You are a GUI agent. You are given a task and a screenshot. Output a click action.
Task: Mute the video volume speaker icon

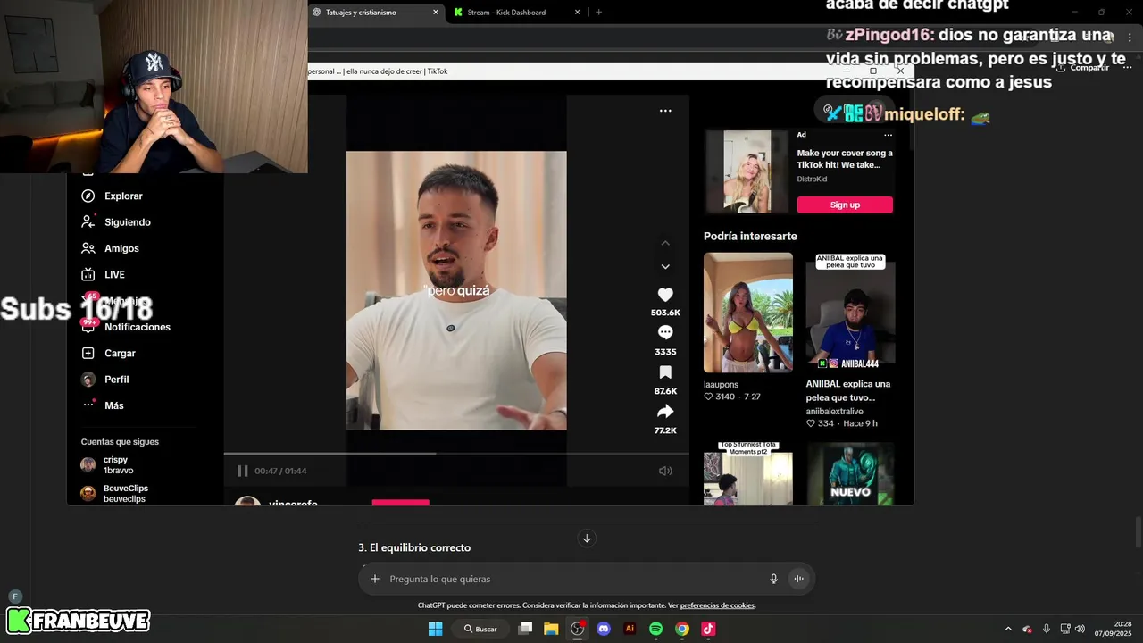[665, 471]
